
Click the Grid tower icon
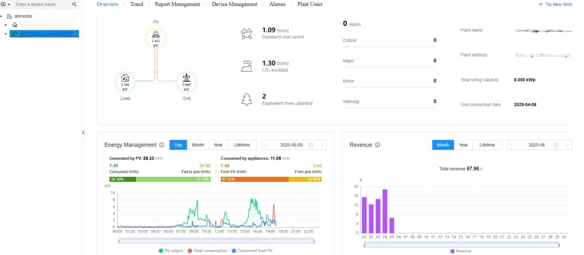[186, 78]
